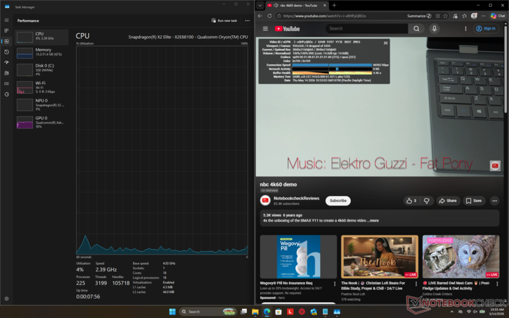Open the Task Manager hamburger navigation menu
509x318 pixels.
click(6, 20)
